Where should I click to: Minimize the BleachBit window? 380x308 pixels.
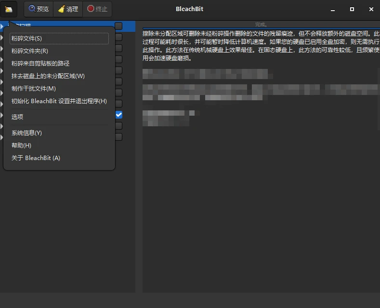(333, 10)
